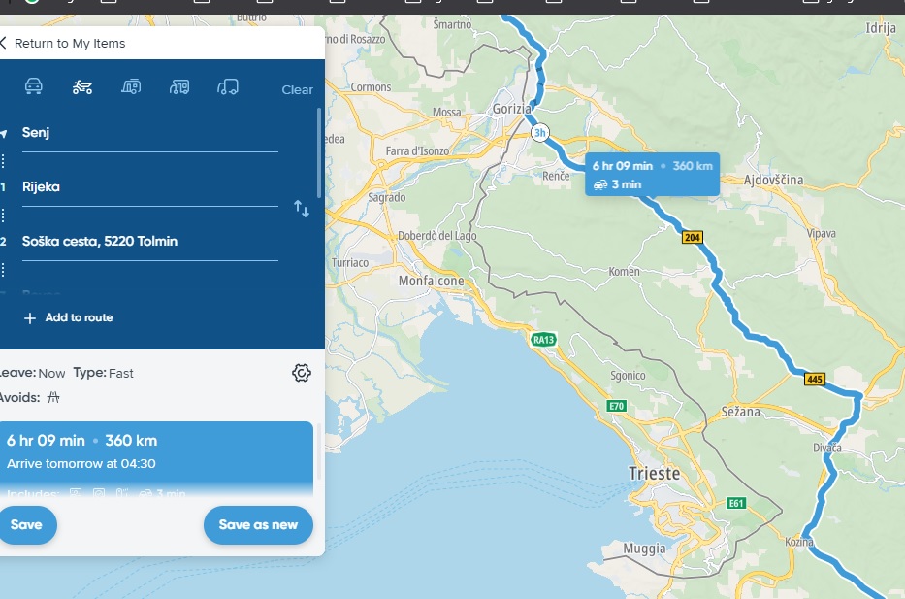Click the drag handle dots below Tolmin stop
Screen dimensions: 905x599
[x=3, y=270]
